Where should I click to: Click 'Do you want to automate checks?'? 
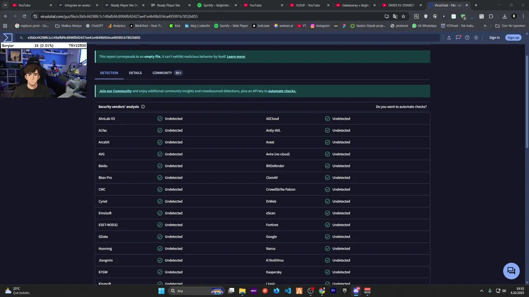pos(401,107)
